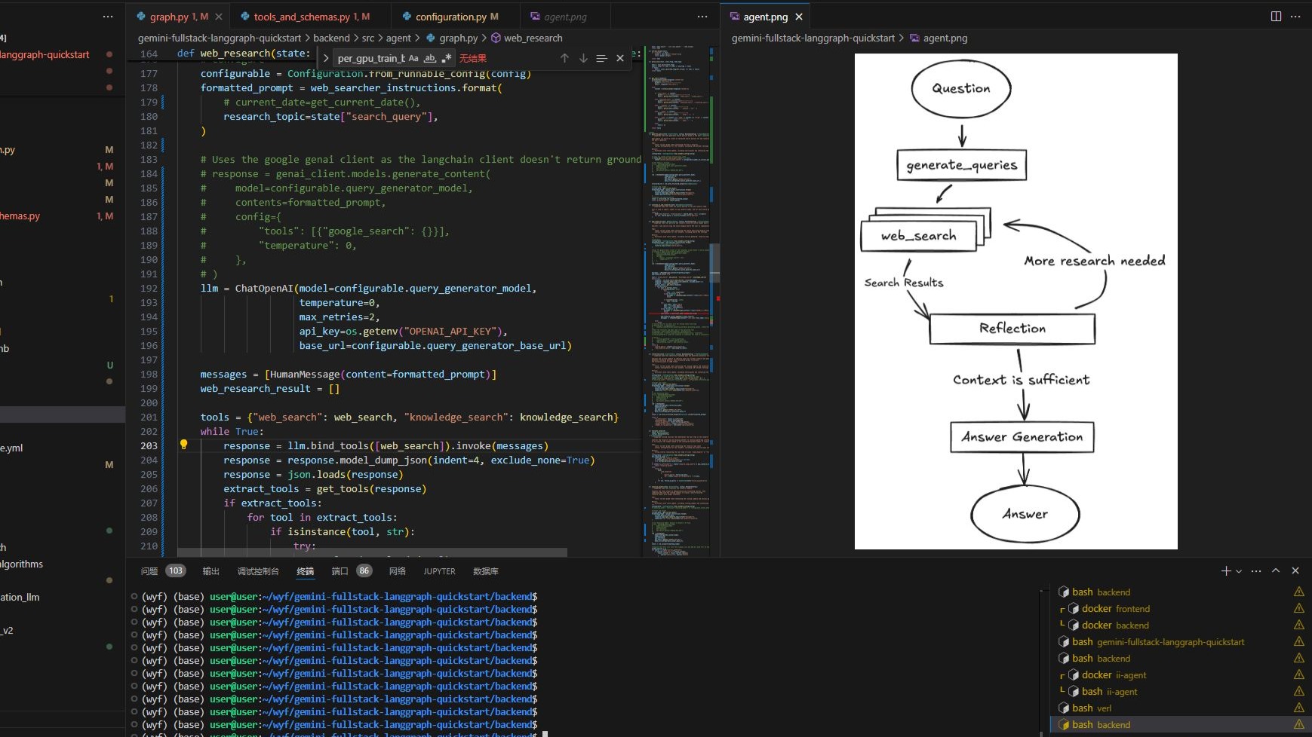Click warning icon on docker frontend row
Image resolution: width=1312 pixels, height=737 pixels.
[x=1299, y=608]
